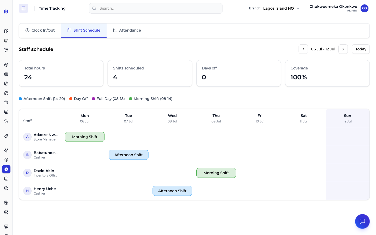Open the shield dollar sidebar icon

[6, 160]
